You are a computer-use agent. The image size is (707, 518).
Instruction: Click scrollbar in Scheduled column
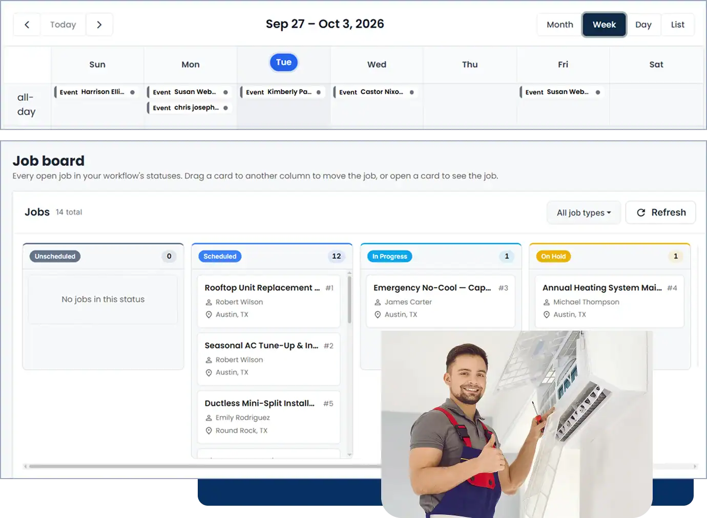349,300
